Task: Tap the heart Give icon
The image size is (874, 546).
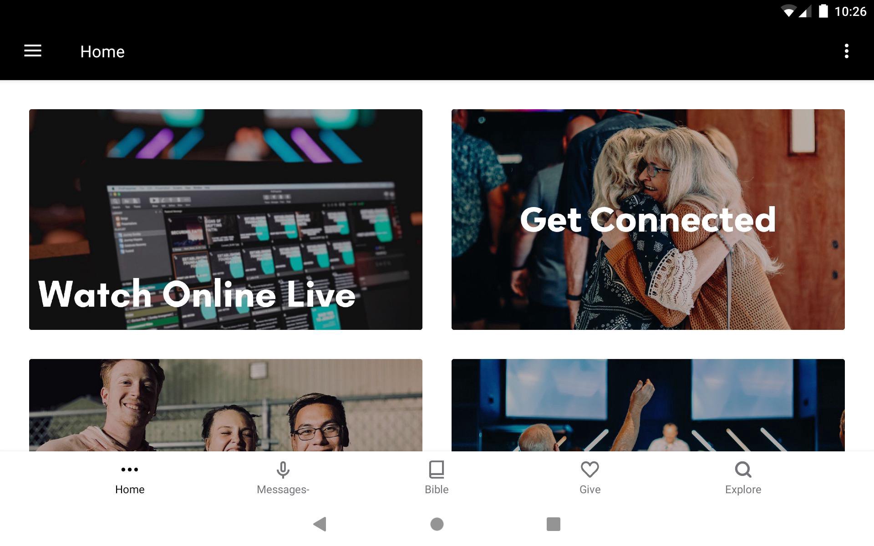Action: click(590, 470)
